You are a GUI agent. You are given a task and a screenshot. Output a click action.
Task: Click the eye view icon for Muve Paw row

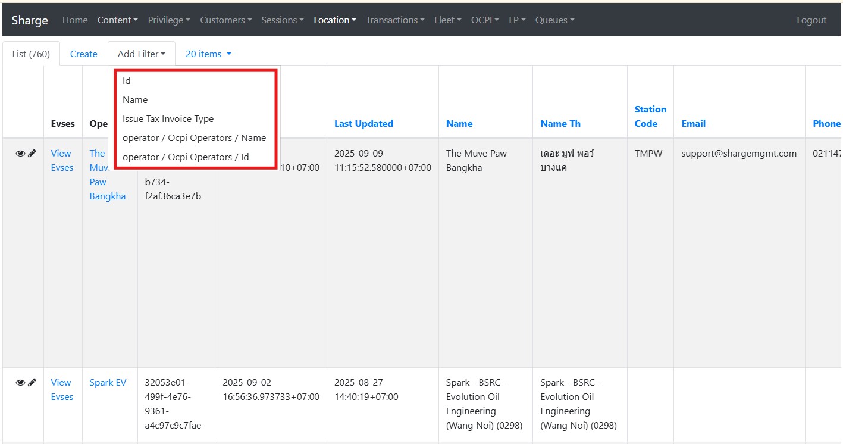pos(20,154)
